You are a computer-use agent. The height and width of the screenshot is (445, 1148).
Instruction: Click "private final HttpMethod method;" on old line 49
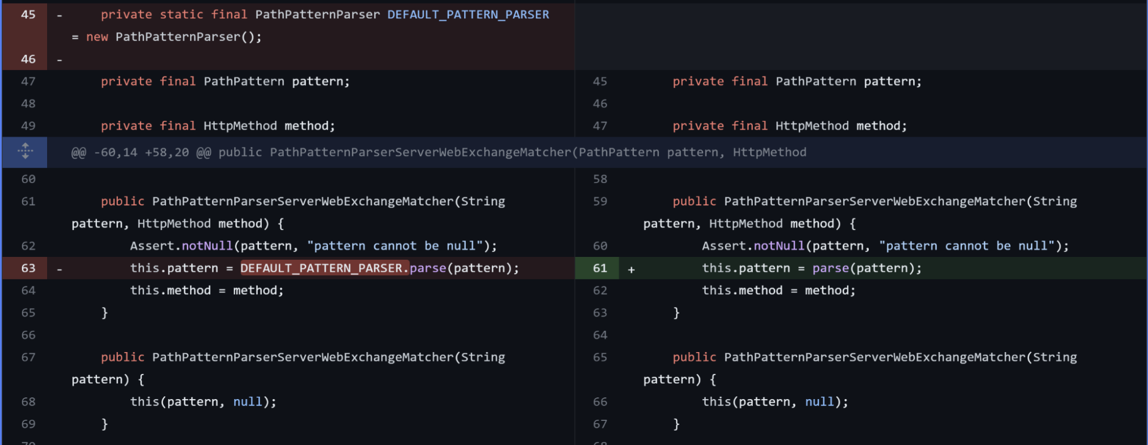218,126
